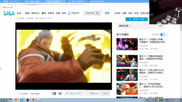Click the browser forward arrow
The image size is (182, 102).
(5, 4)
